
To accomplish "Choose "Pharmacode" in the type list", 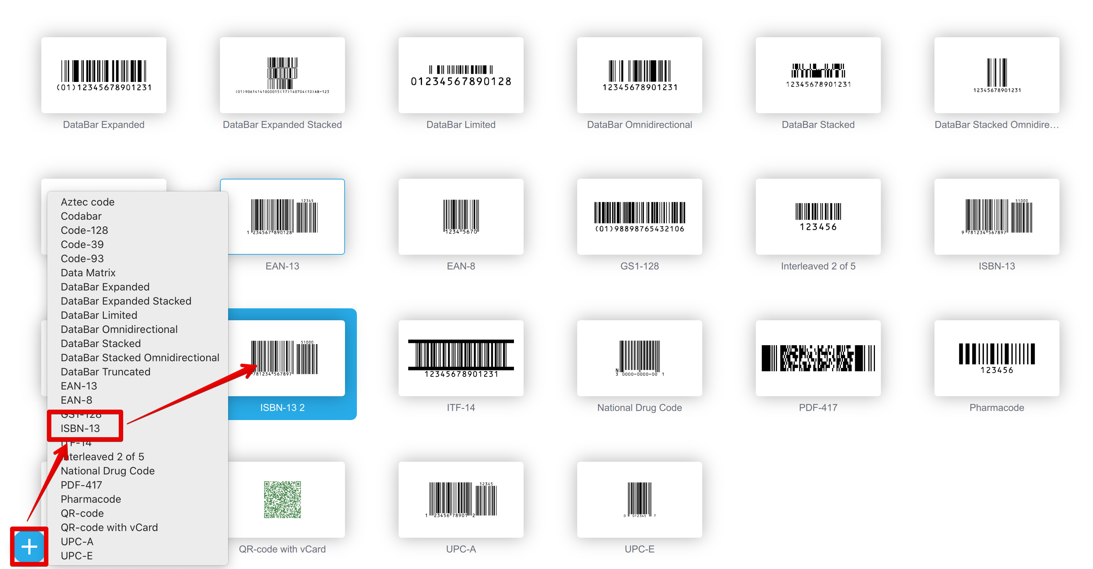I will click(x=90, y=499).
